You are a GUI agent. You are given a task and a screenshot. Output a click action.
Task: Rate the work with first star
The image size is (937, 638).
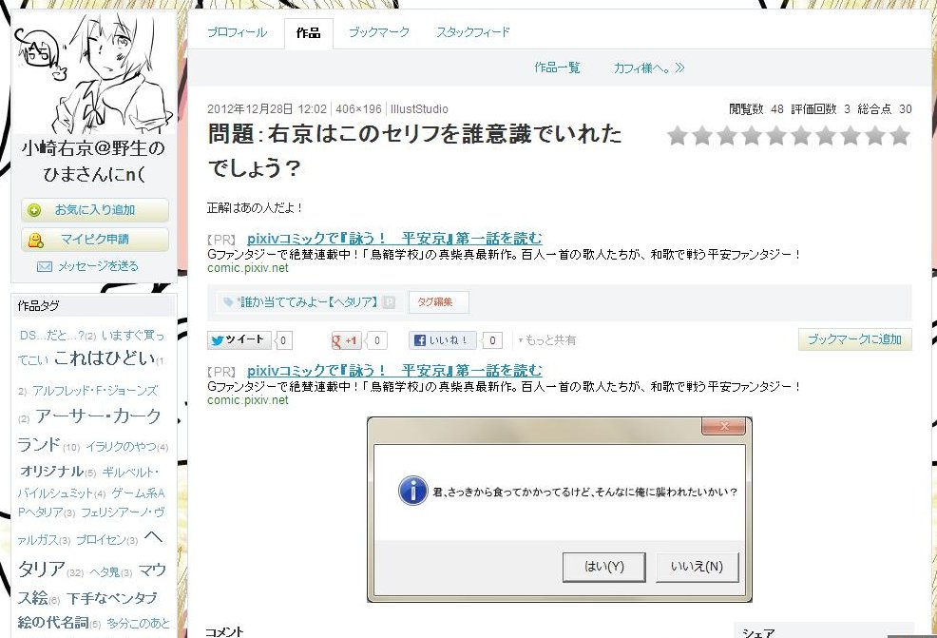click(x=678, y=136)
